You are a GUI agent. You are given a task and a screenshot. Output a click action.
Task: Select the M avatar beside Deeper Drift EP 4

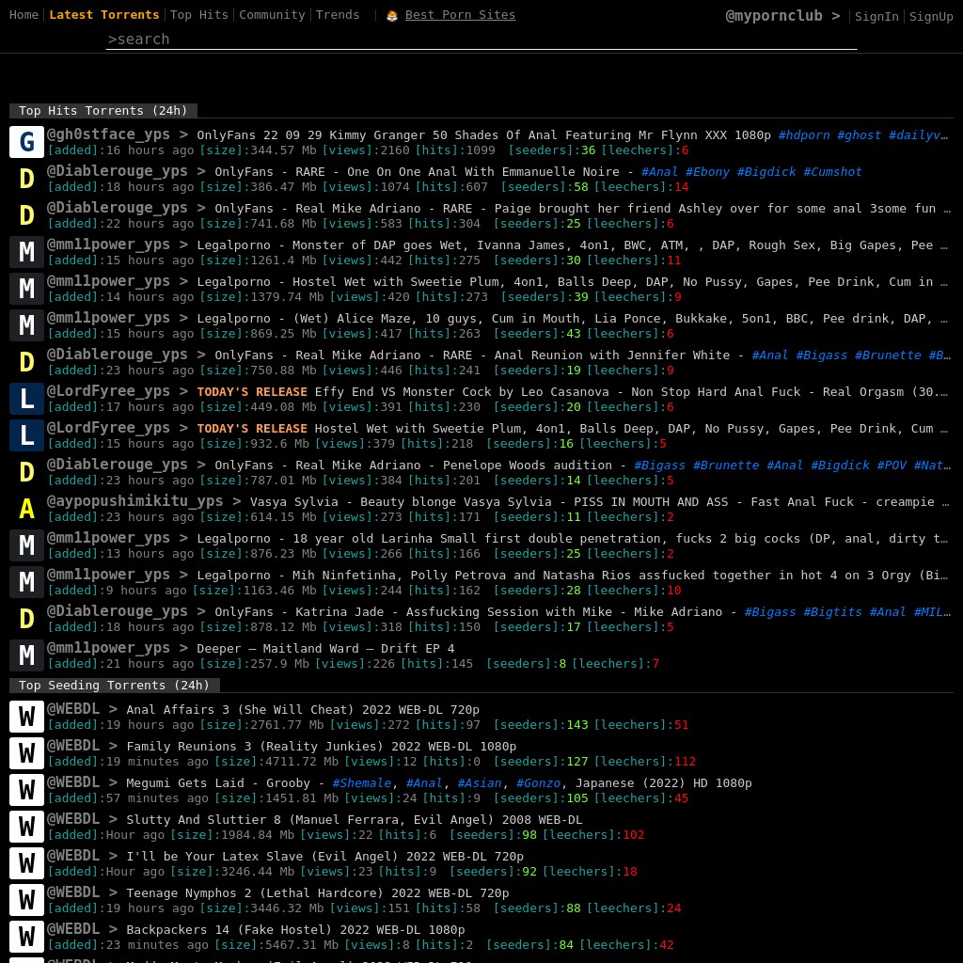[x=26, y=655]
